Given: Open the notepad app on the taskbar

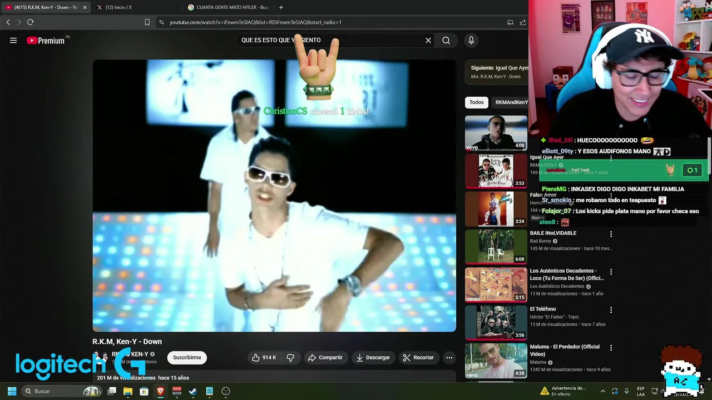Looking at the screenshot, I should point(209,391).
